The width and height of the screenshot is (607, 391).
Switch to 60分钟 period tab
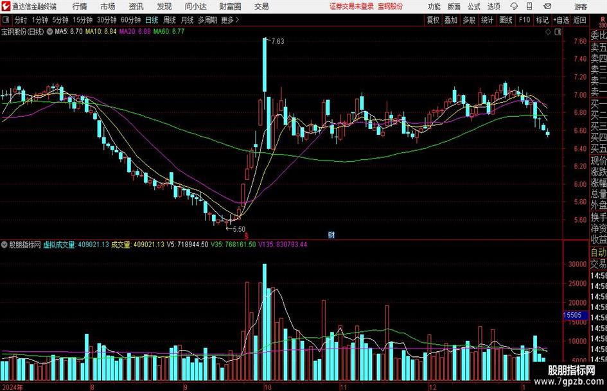[130, 20]
